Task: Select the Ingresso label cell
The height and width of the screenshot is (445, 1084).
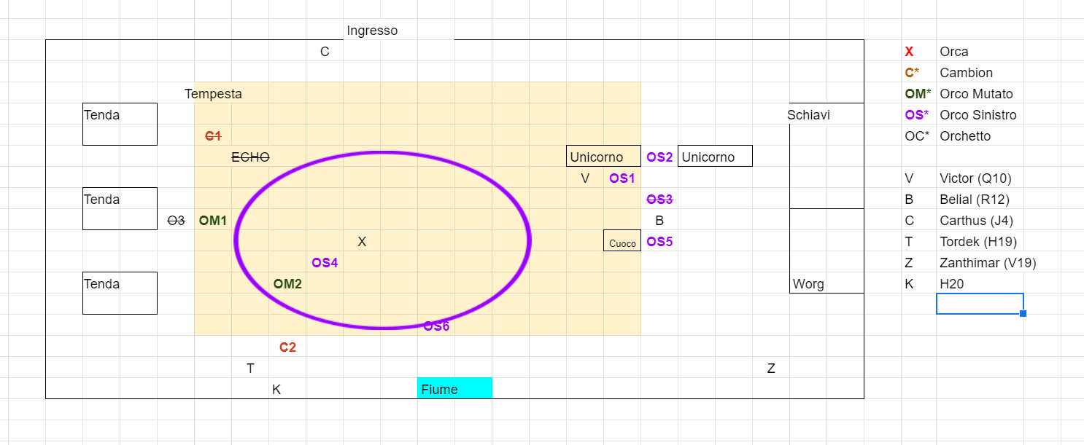Action: pos(372,31)
